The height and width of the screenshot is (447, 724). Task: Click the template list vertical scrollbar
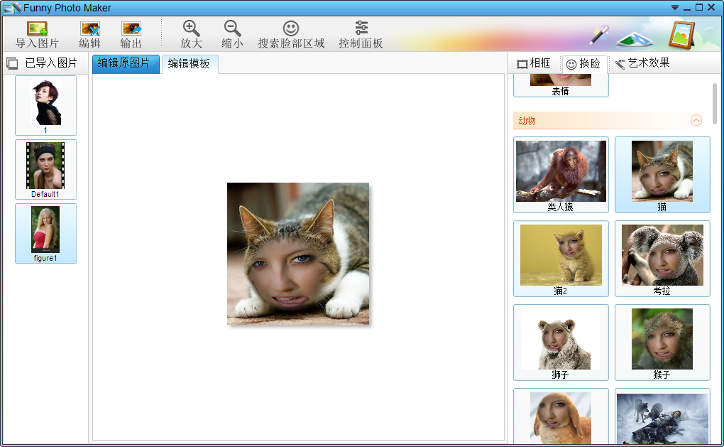(715, 103)
